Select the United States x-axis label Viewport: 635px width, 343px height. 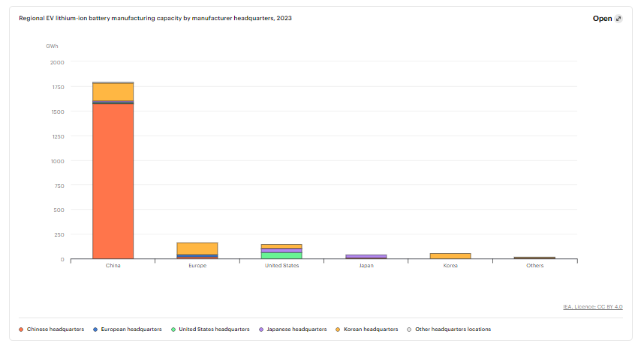pyautogui.click(x=281, y=266)
